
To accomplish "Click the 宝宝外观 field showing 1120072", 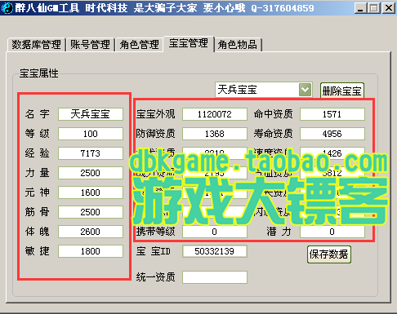I will pyautogui.click(x=215, y=114).
